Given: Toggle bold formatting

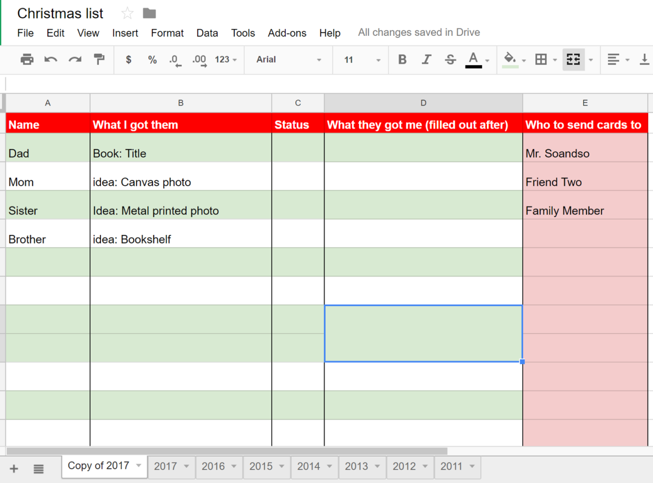Looking at the screenshot, I should click(402, 59).
